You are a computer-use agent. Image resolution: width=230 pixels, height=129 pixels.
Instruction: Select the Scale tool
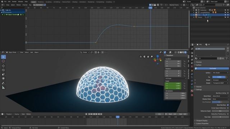pos(3,74)
